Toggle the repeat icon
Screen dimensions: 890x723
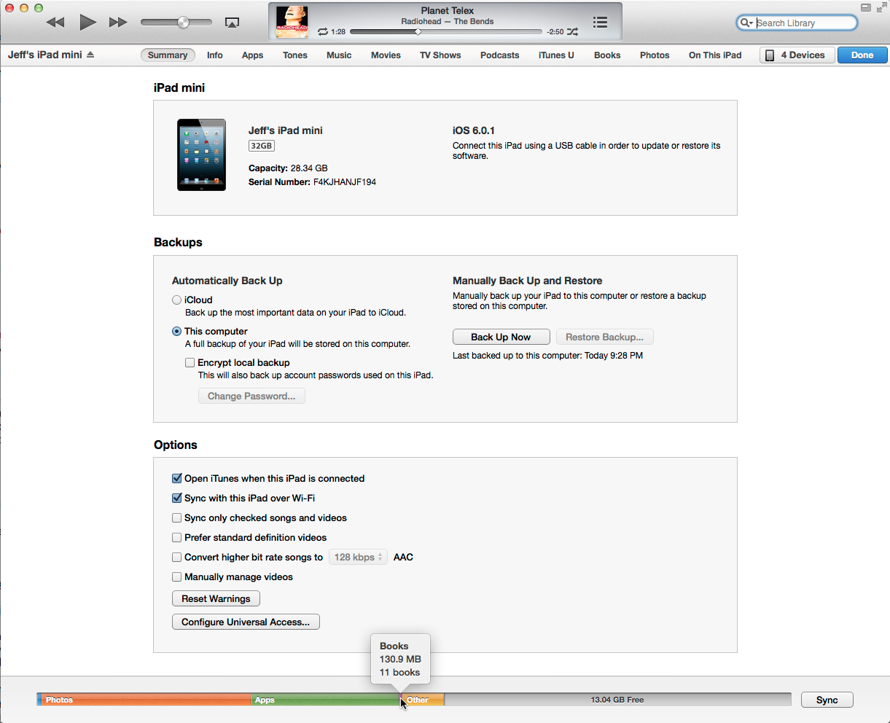click(323, 32)
